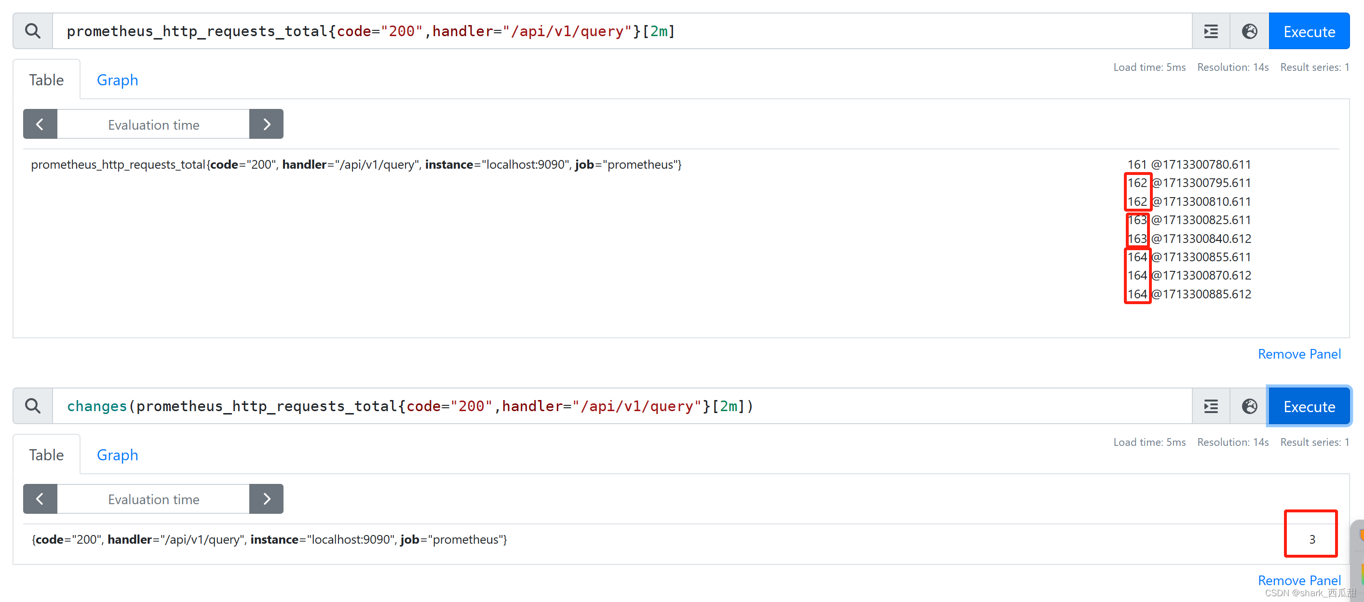This screenshot has width=1364, height=602.
Task: Step evaluation time forward in first panel
Action: tap(266, 124)
